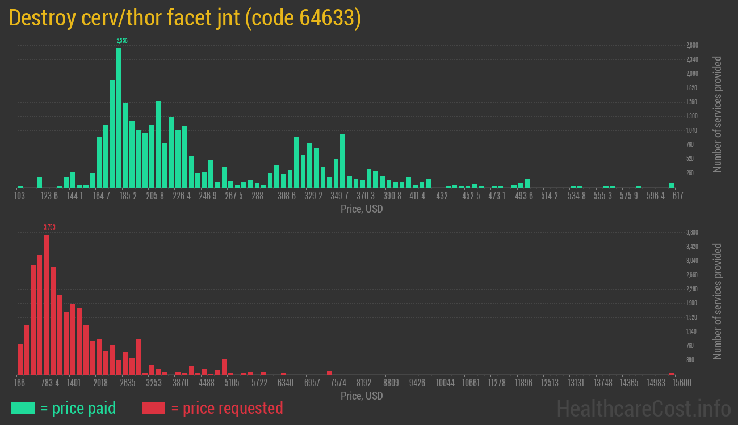Click the bottom chart's 'Price, USD' axis title
This screenshot has height=425, width=738.
pos(362,396)
